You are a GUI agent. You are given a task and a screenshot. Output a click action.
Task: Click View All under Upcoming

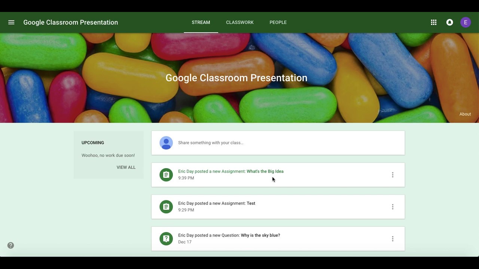(126, 167)
